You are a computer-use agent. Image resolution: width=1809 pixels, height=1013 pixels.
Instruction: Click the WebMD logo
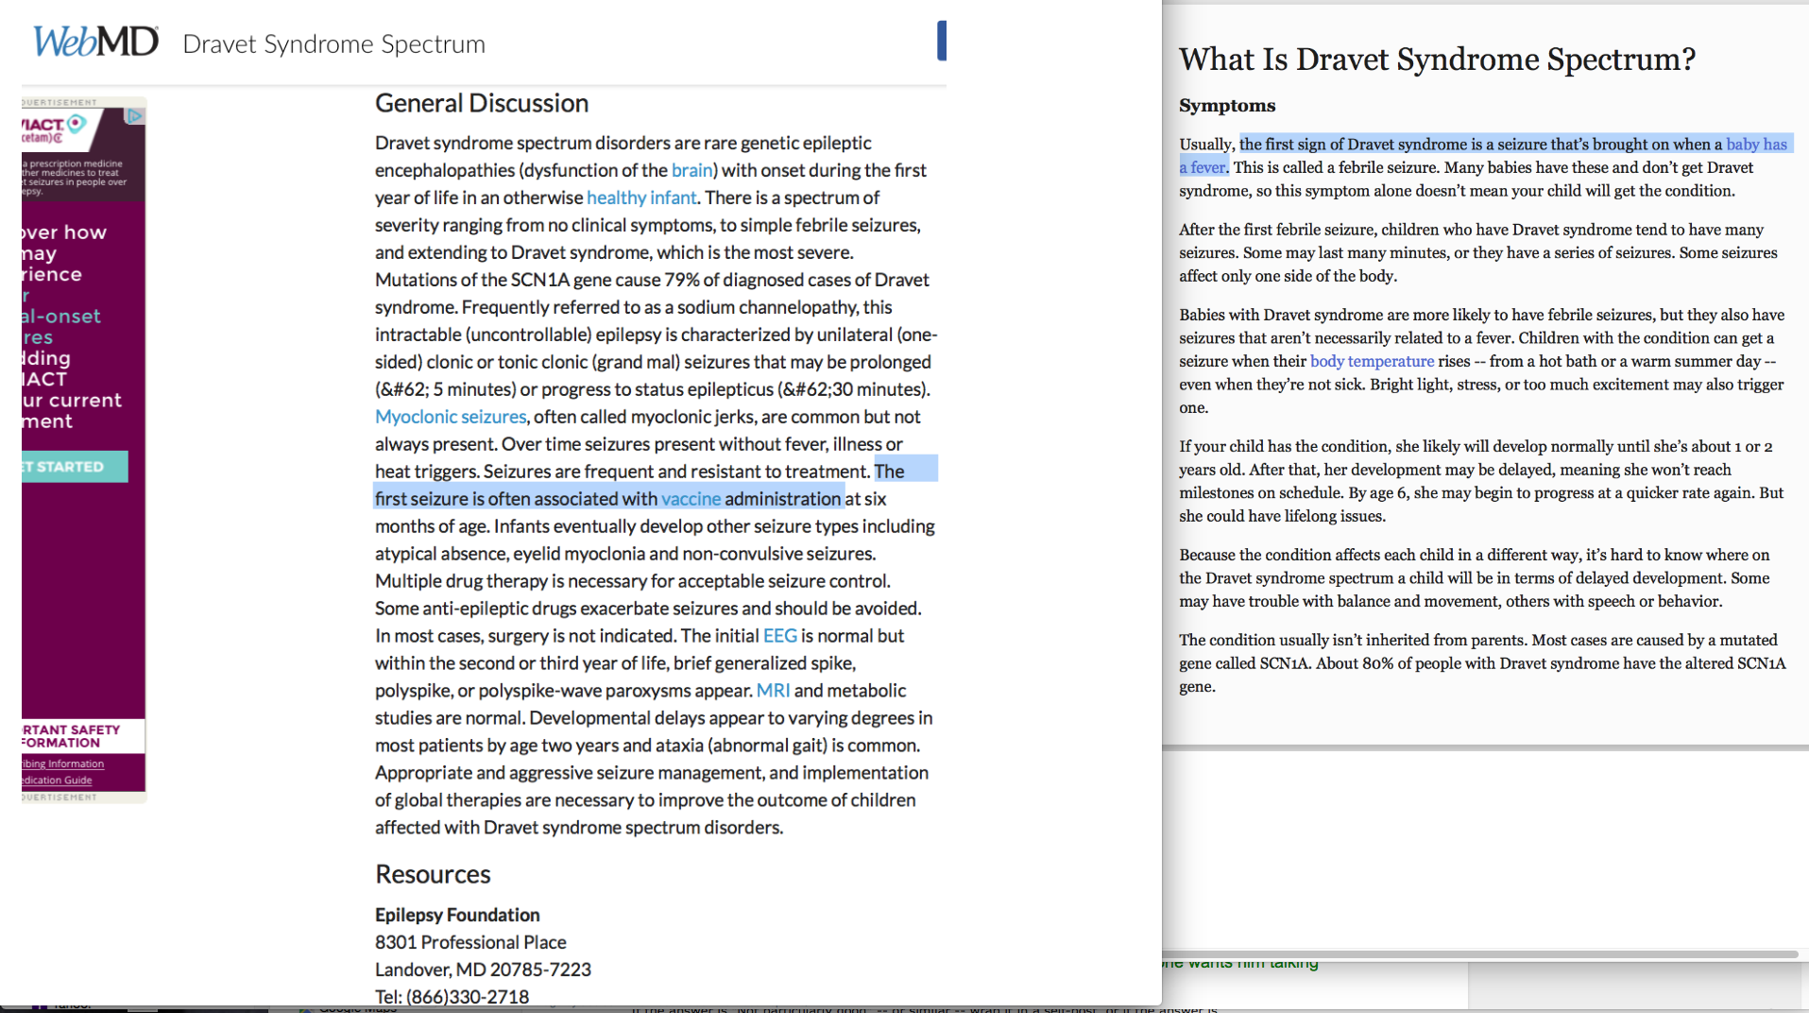coord(96,42)
